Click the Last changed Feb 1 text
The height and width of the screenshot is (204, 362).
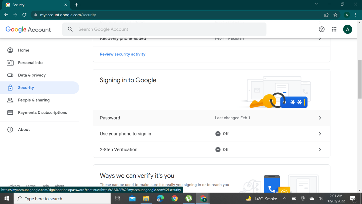point(232,118)
